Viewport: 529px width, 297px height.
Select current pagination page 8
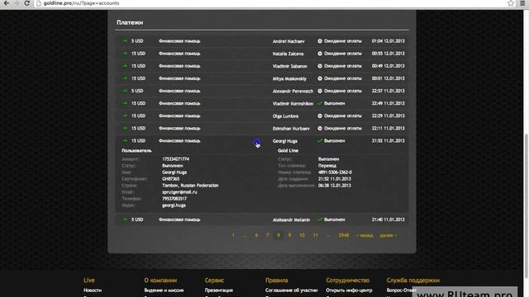tap(279, 235)
